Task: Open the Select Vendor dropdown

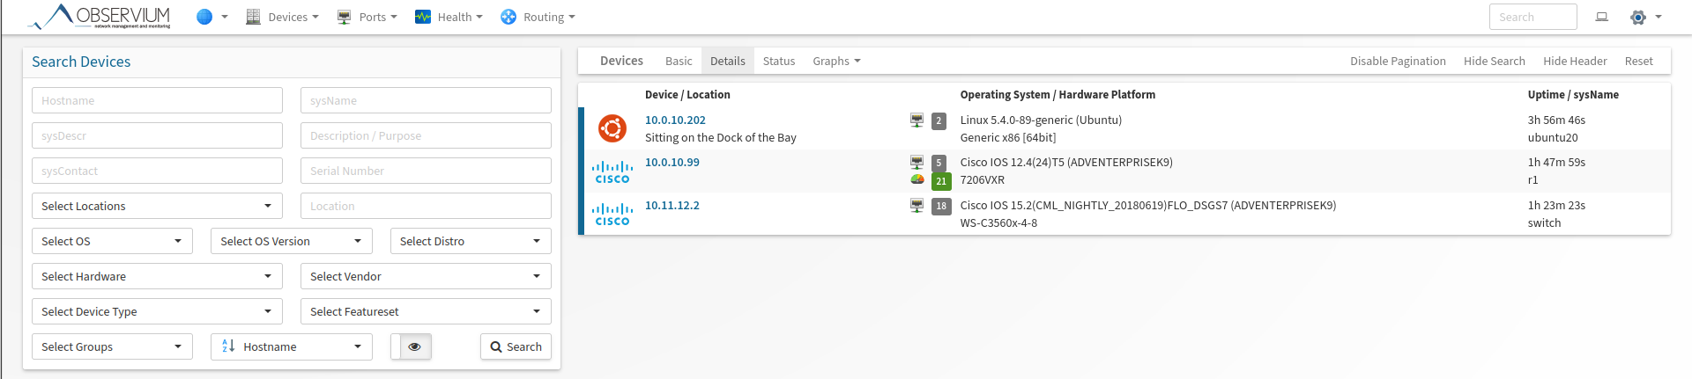Action: tap(426, 276)
